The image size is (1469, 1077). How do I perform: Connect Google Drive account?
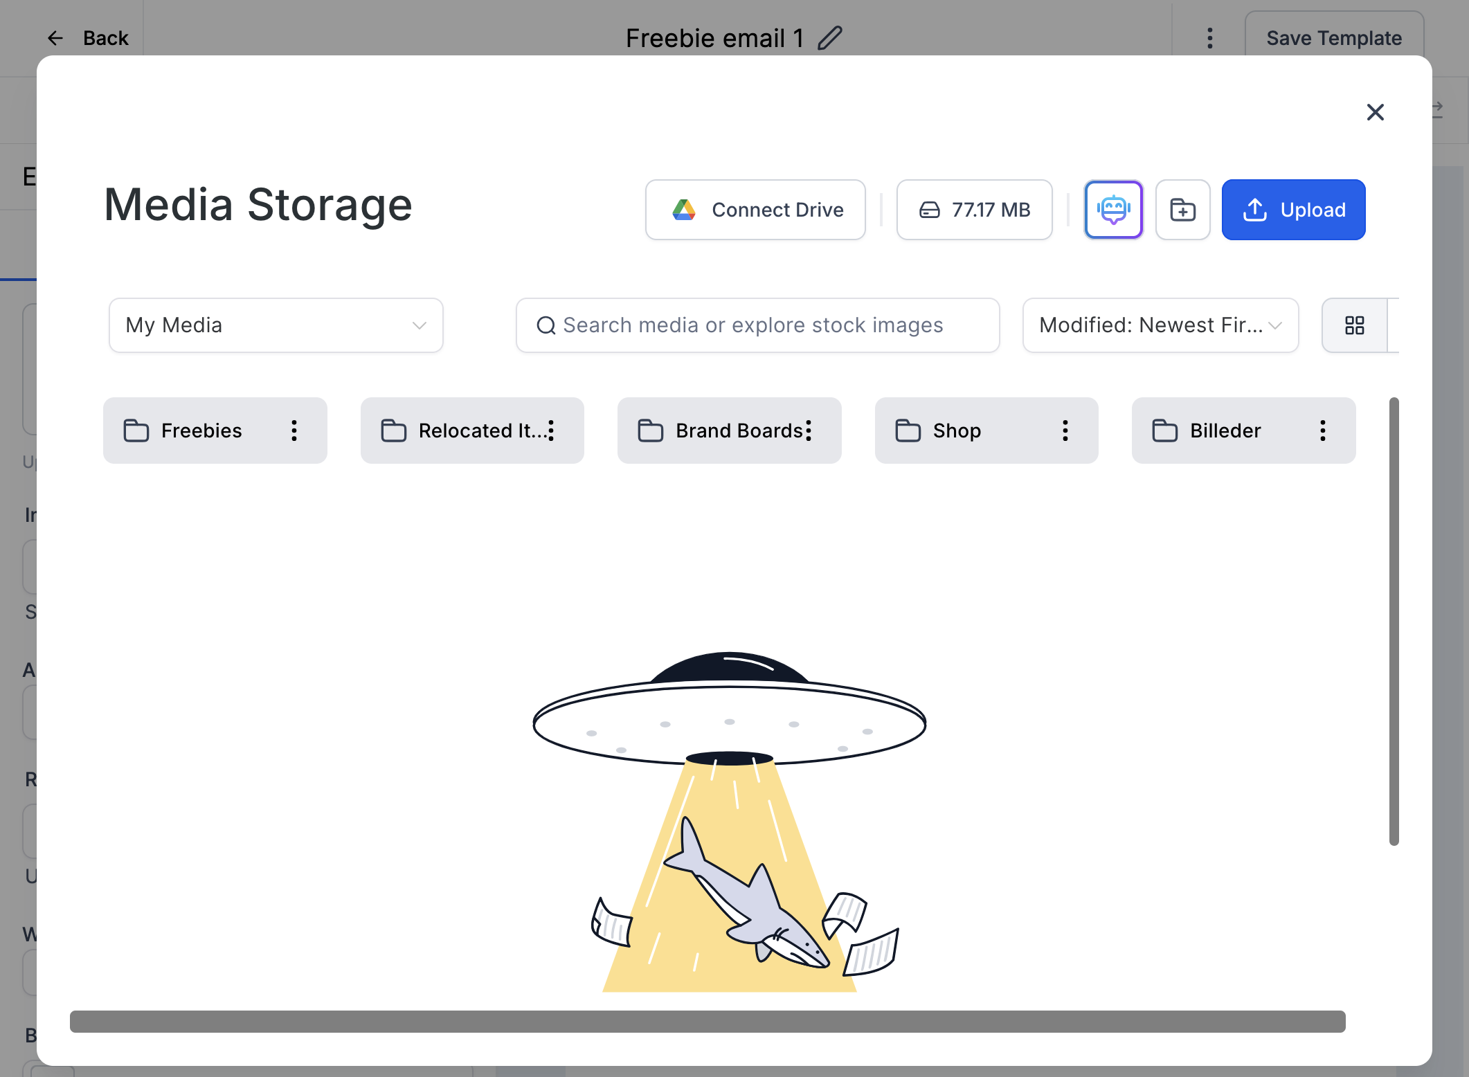tap(755, 210)
